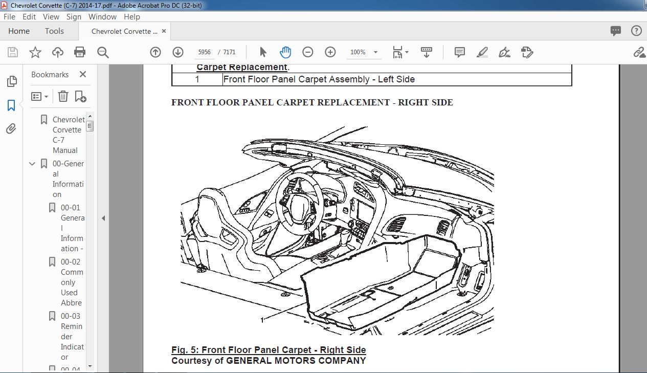
Task: Open the Help menu
Action: point(132,17)
